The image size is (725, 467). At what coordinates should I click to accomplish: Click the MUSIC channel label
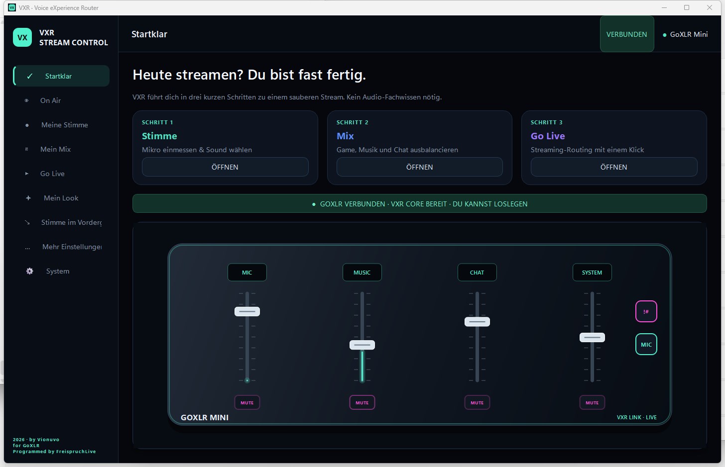tap(362, 273)
